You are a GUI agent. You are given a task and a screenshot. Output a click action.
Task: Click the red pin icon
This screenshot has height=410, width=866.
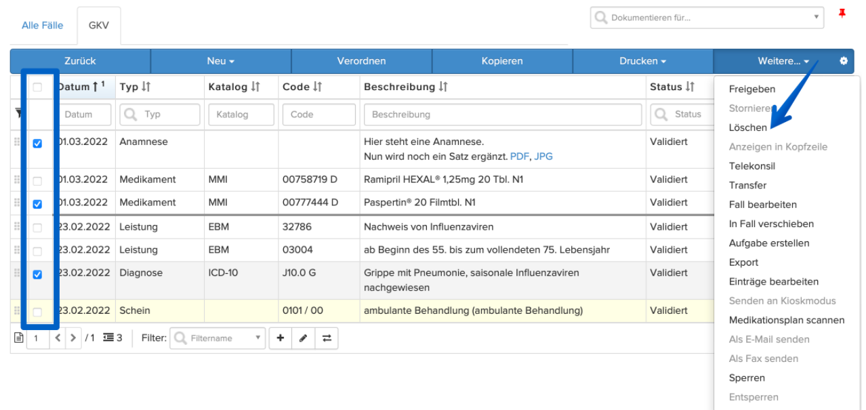[842, 14]
